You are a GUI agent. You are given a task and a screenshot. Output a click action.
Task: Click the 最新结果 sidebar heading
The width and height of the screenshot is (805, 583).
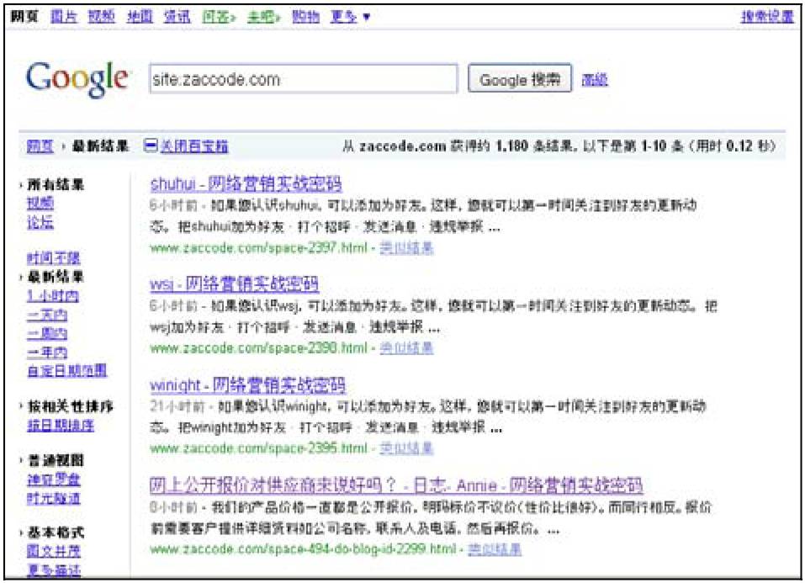pos(56,278)
